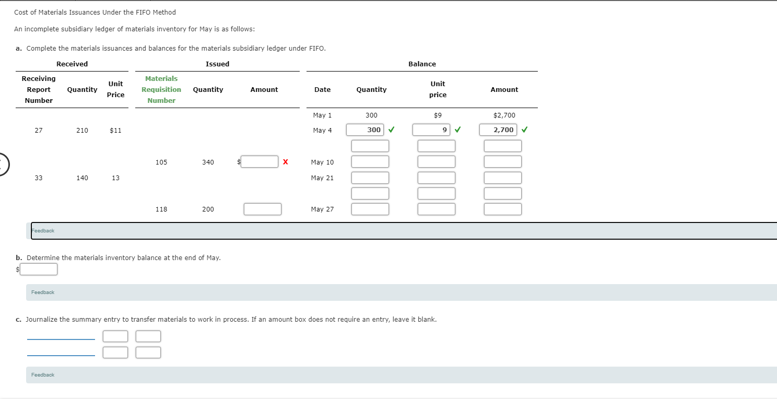Click the May 27 balance amount field

pos(503,209)
